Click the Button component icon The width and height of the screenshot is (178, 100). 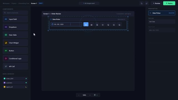pos(6,51)
